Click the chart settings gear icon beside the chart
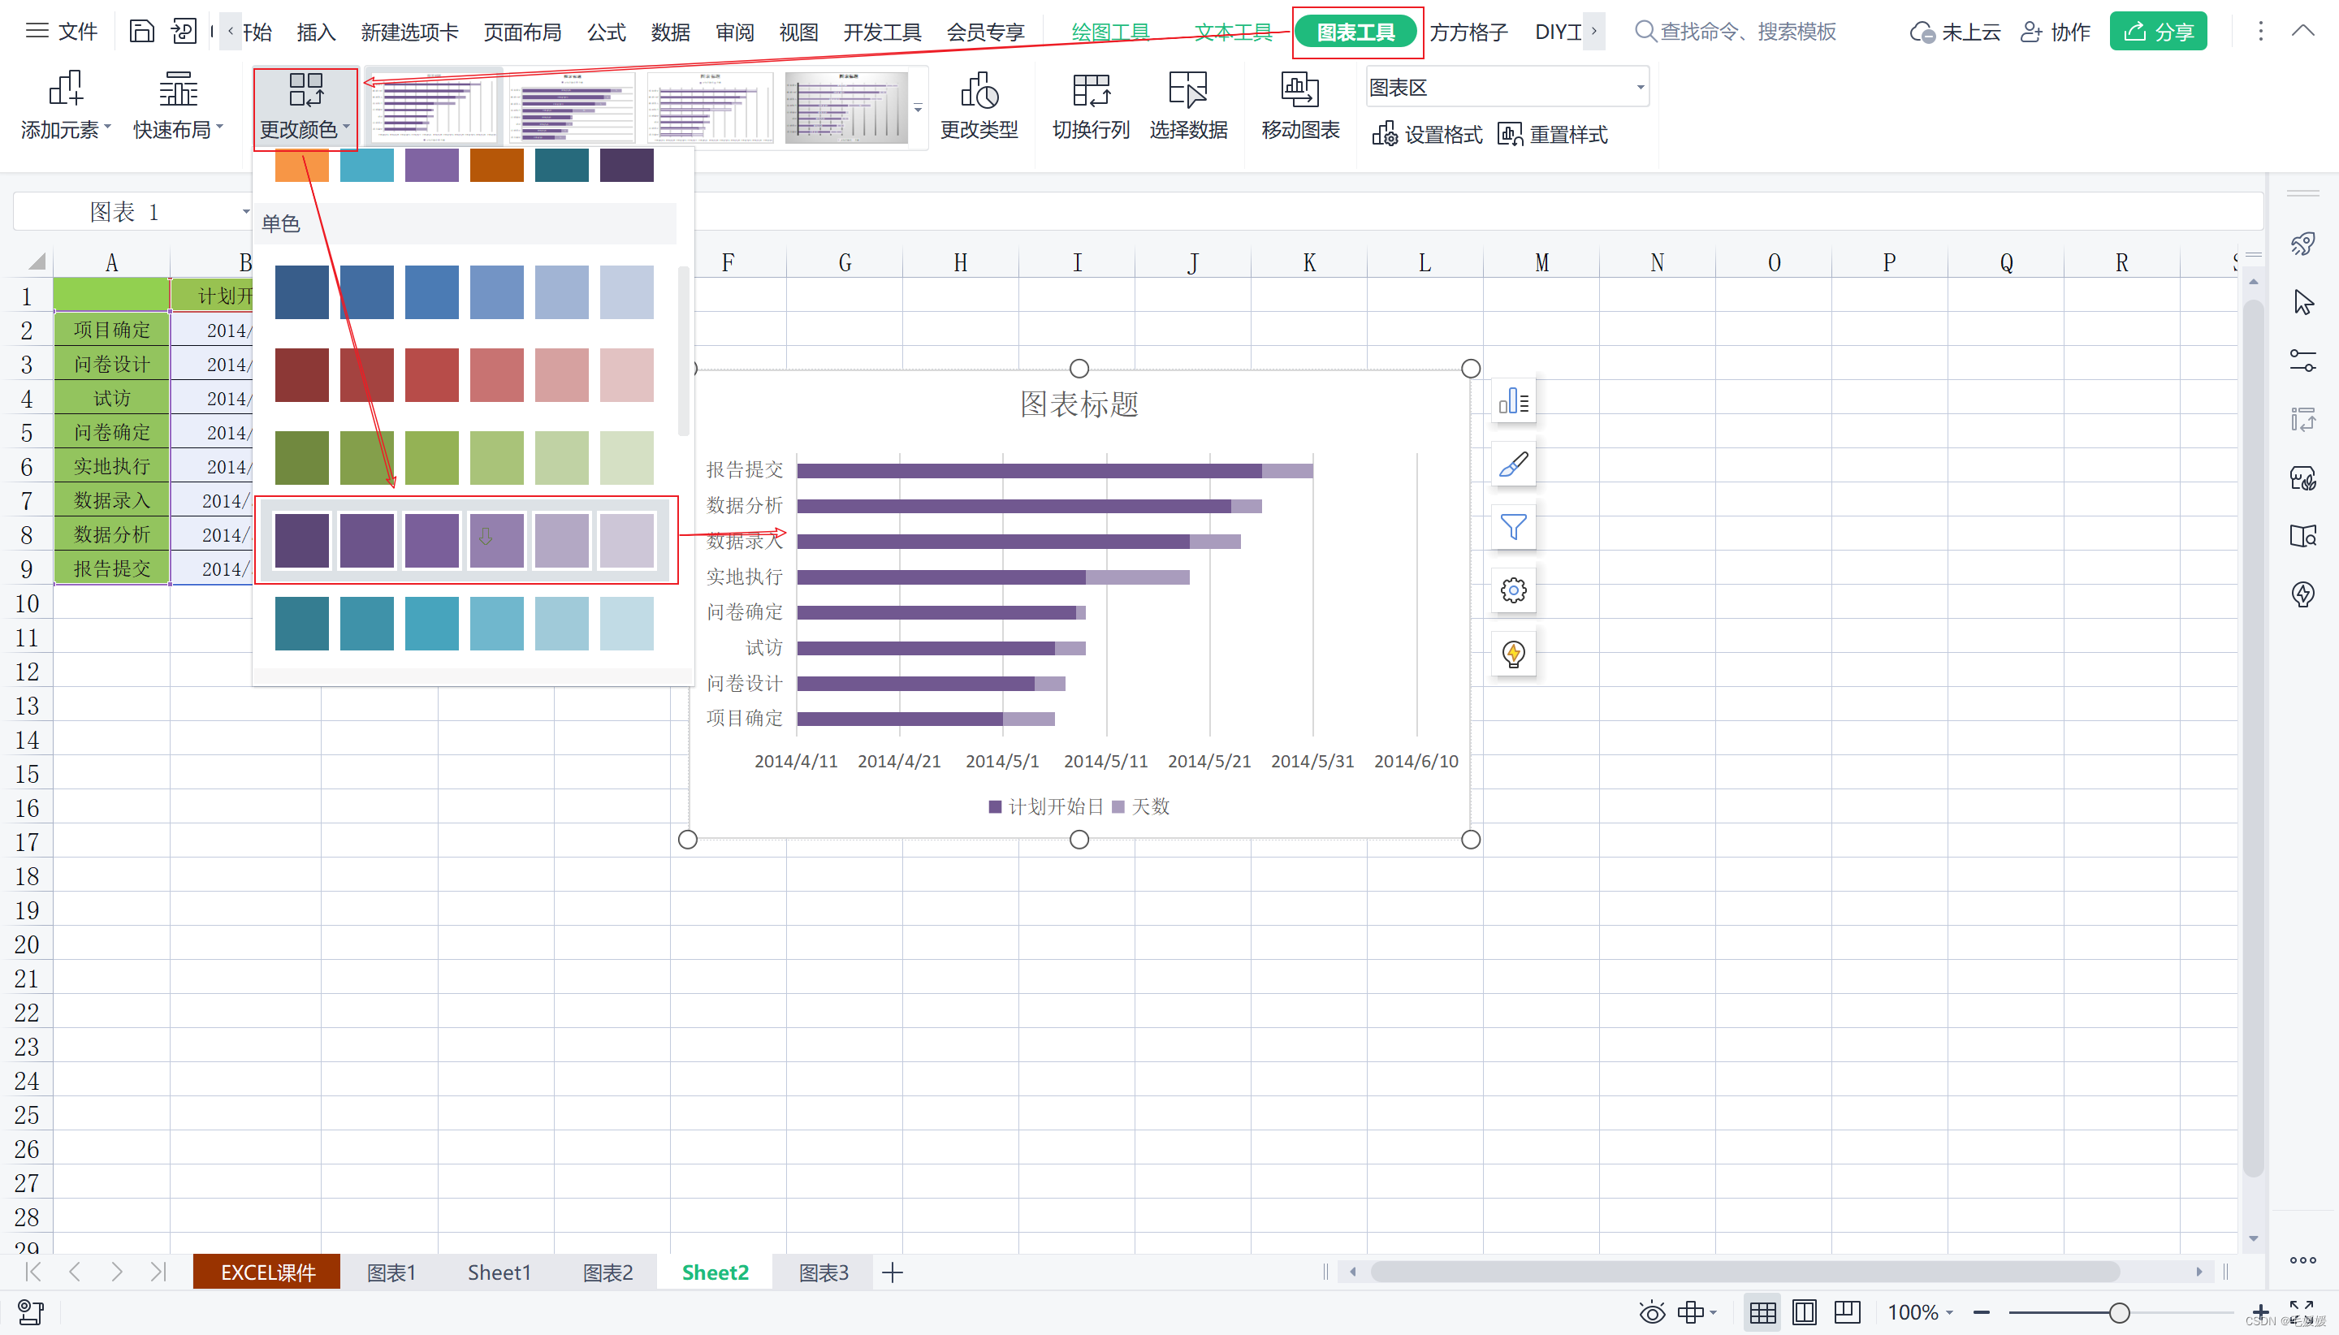This screenshot has width=2339, height=1335. tap(1513, 590)
